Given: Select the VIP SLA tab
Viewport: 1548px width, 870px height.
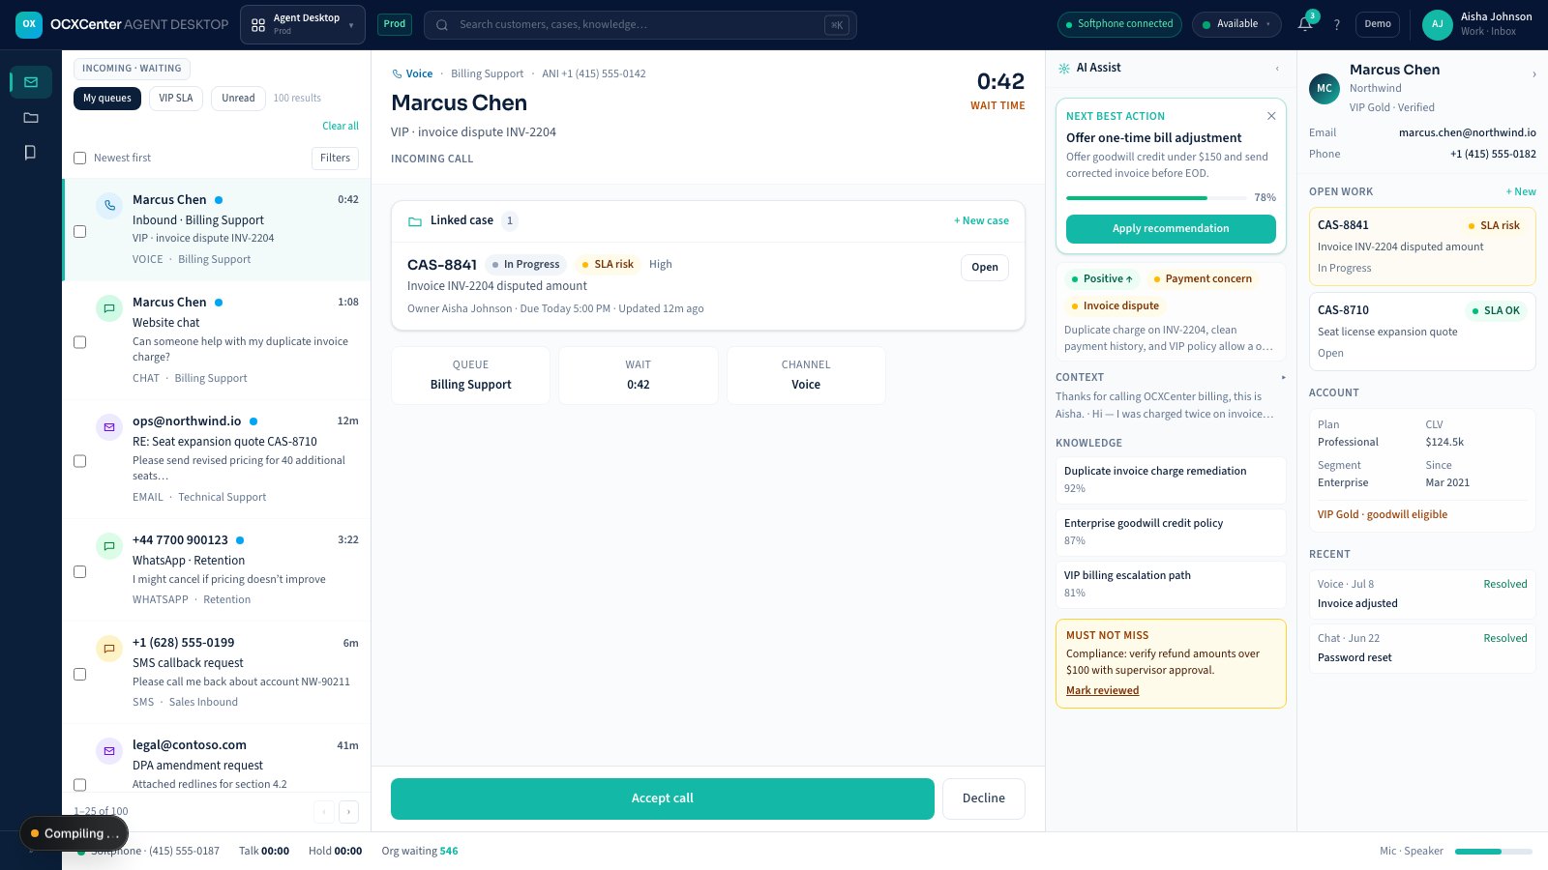Looking at the screenshot, I should coord(176,99).
